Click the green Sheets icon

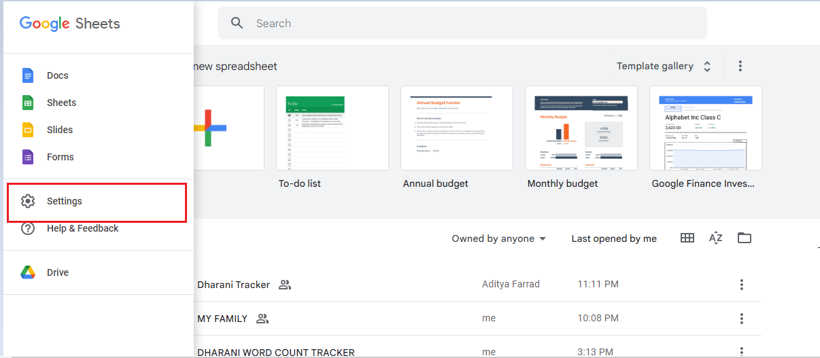(x=28, y=103)
